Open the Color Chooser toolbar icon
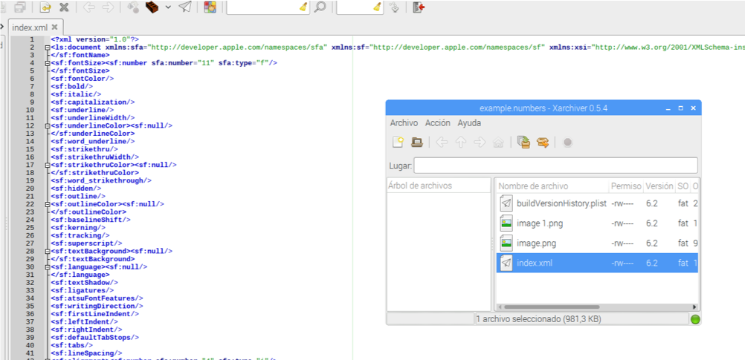The image size is (745, 360). (x=210, y=7)
